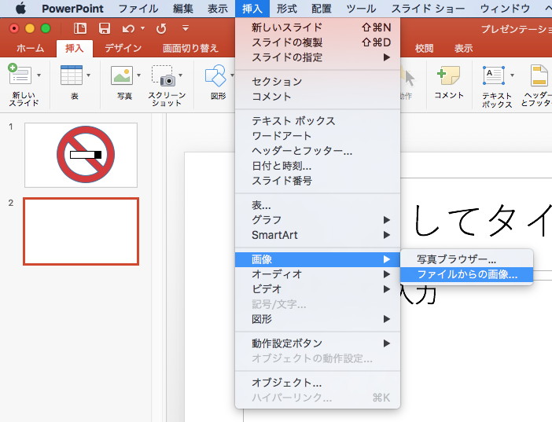Screen dimensions: 552x422
Task: Open the Table dropdown arrow
Action: (x=88, y=75)
